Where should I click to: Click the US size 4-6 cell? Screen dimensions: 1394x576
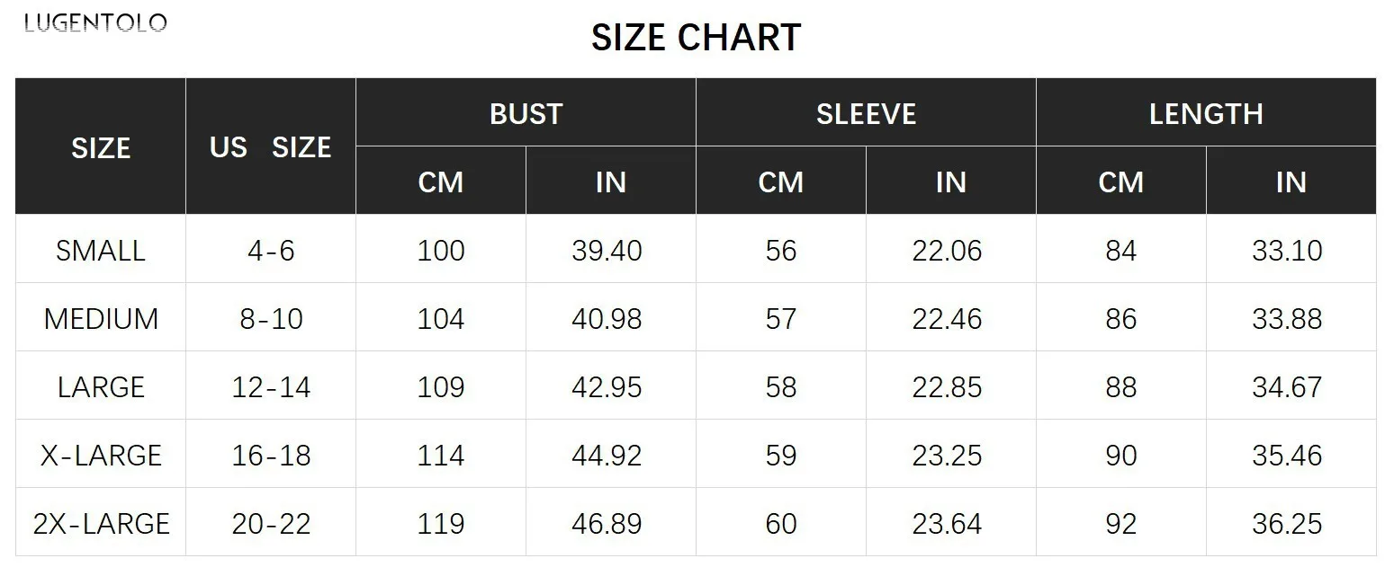(271, 251)
